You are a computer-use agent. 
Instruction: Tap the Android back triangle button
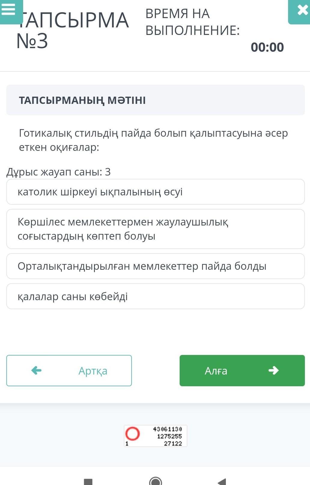pos(222,482)
